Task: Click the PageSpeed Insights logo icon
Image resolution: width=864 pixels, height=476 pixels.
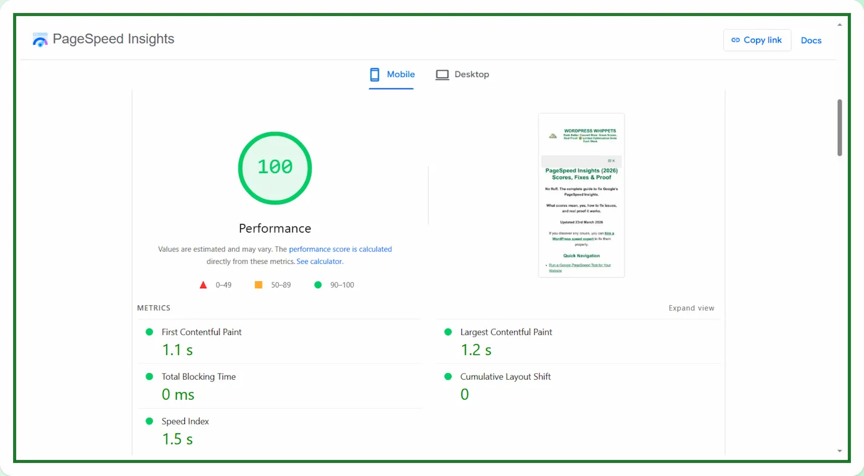Action: pos(40,40)
